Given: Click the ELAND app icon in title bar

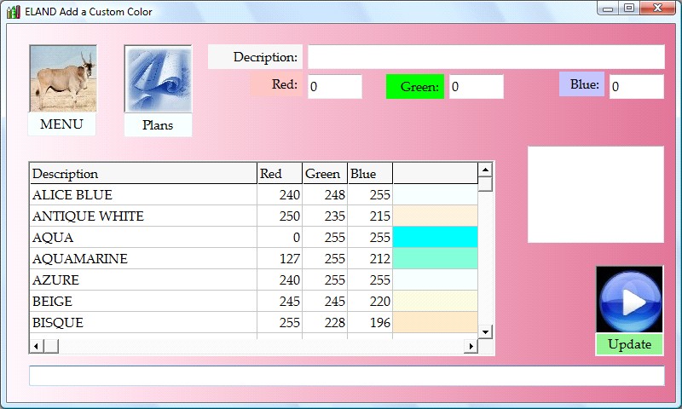Looking at the screenshot, I should click(13, 11).
